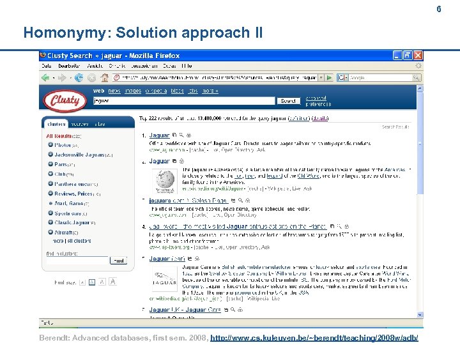Open Jaguar (car) result in a new window icon
Viewport: 460px width, 345px height.
[x=190, y=259]
